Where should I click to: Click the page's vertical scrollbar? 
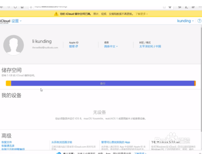point(201,79)
